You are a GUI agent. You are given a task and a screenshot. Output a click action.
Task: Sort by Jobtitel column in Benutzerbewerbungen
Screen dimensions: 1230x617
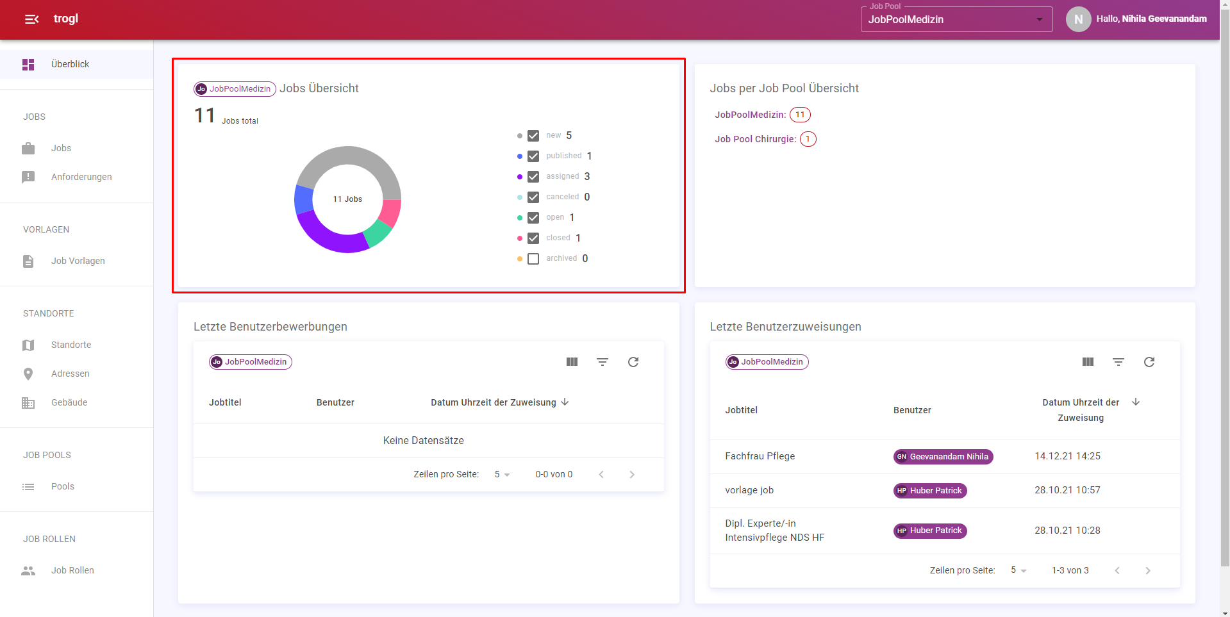coord(225,402)
